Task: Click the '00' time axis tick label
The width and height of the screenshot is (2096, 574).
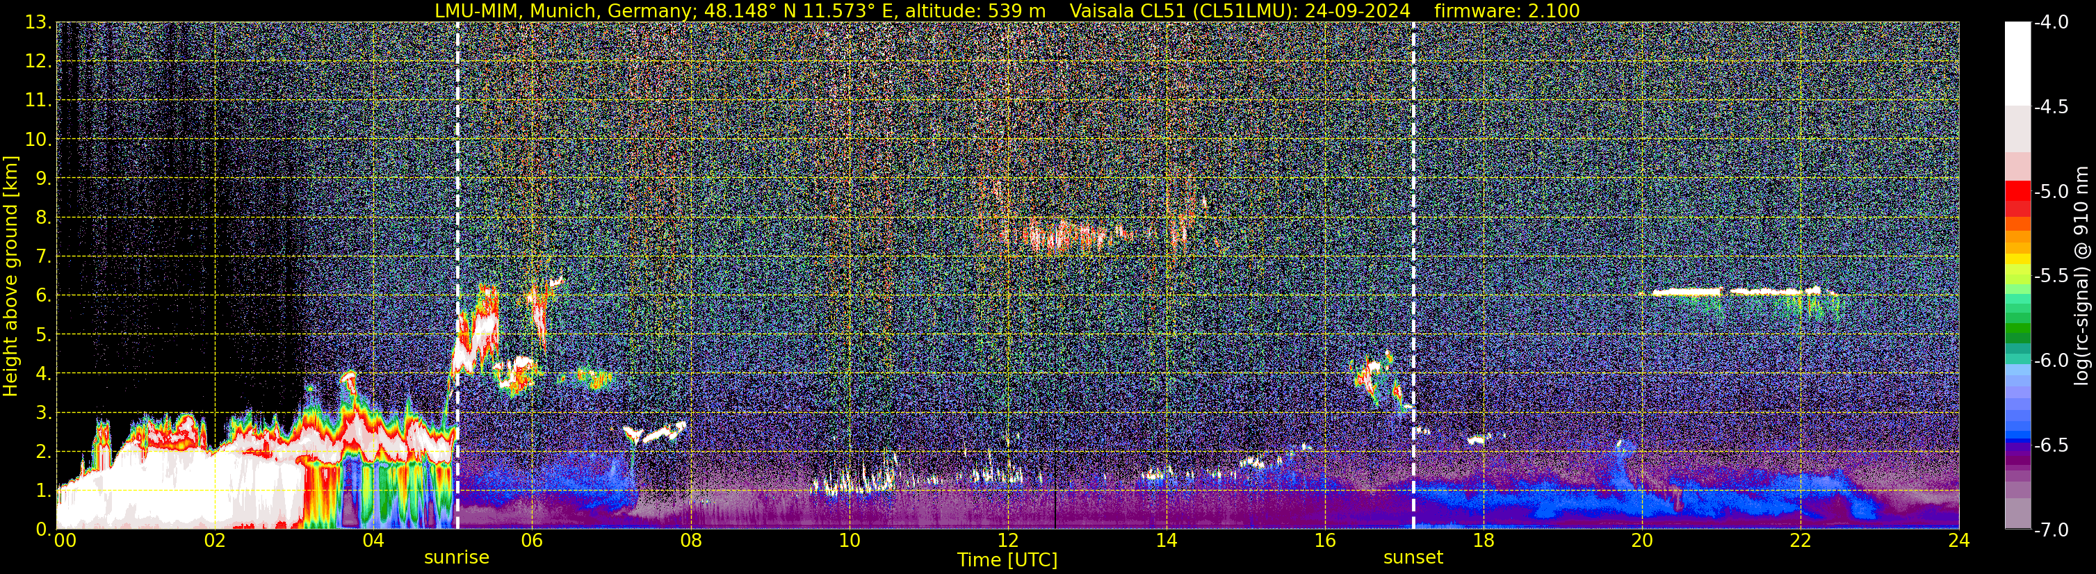Action: [65, 541]
